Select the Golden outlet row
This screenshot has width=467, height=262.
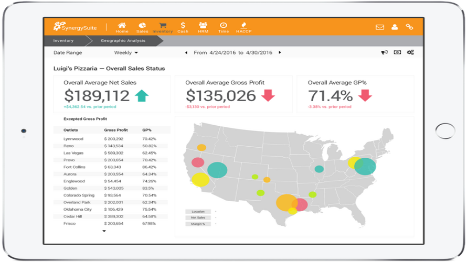[111, 188]
